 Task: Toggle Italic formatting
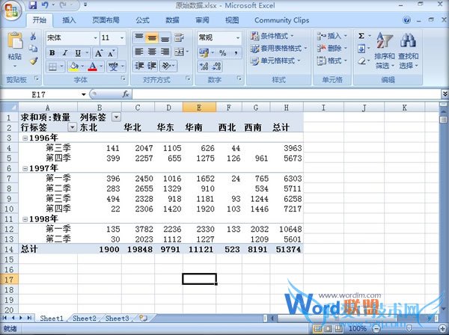pos(65,53)
